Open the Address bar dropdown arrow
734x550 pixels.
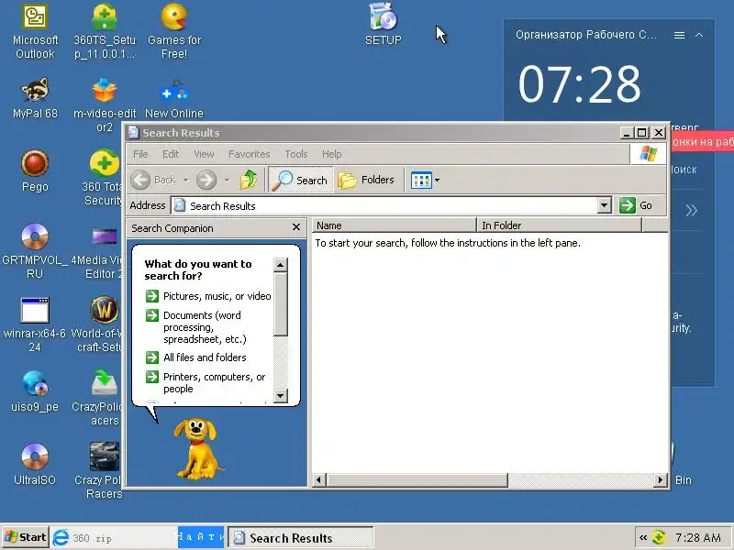(x=605, y=205)
